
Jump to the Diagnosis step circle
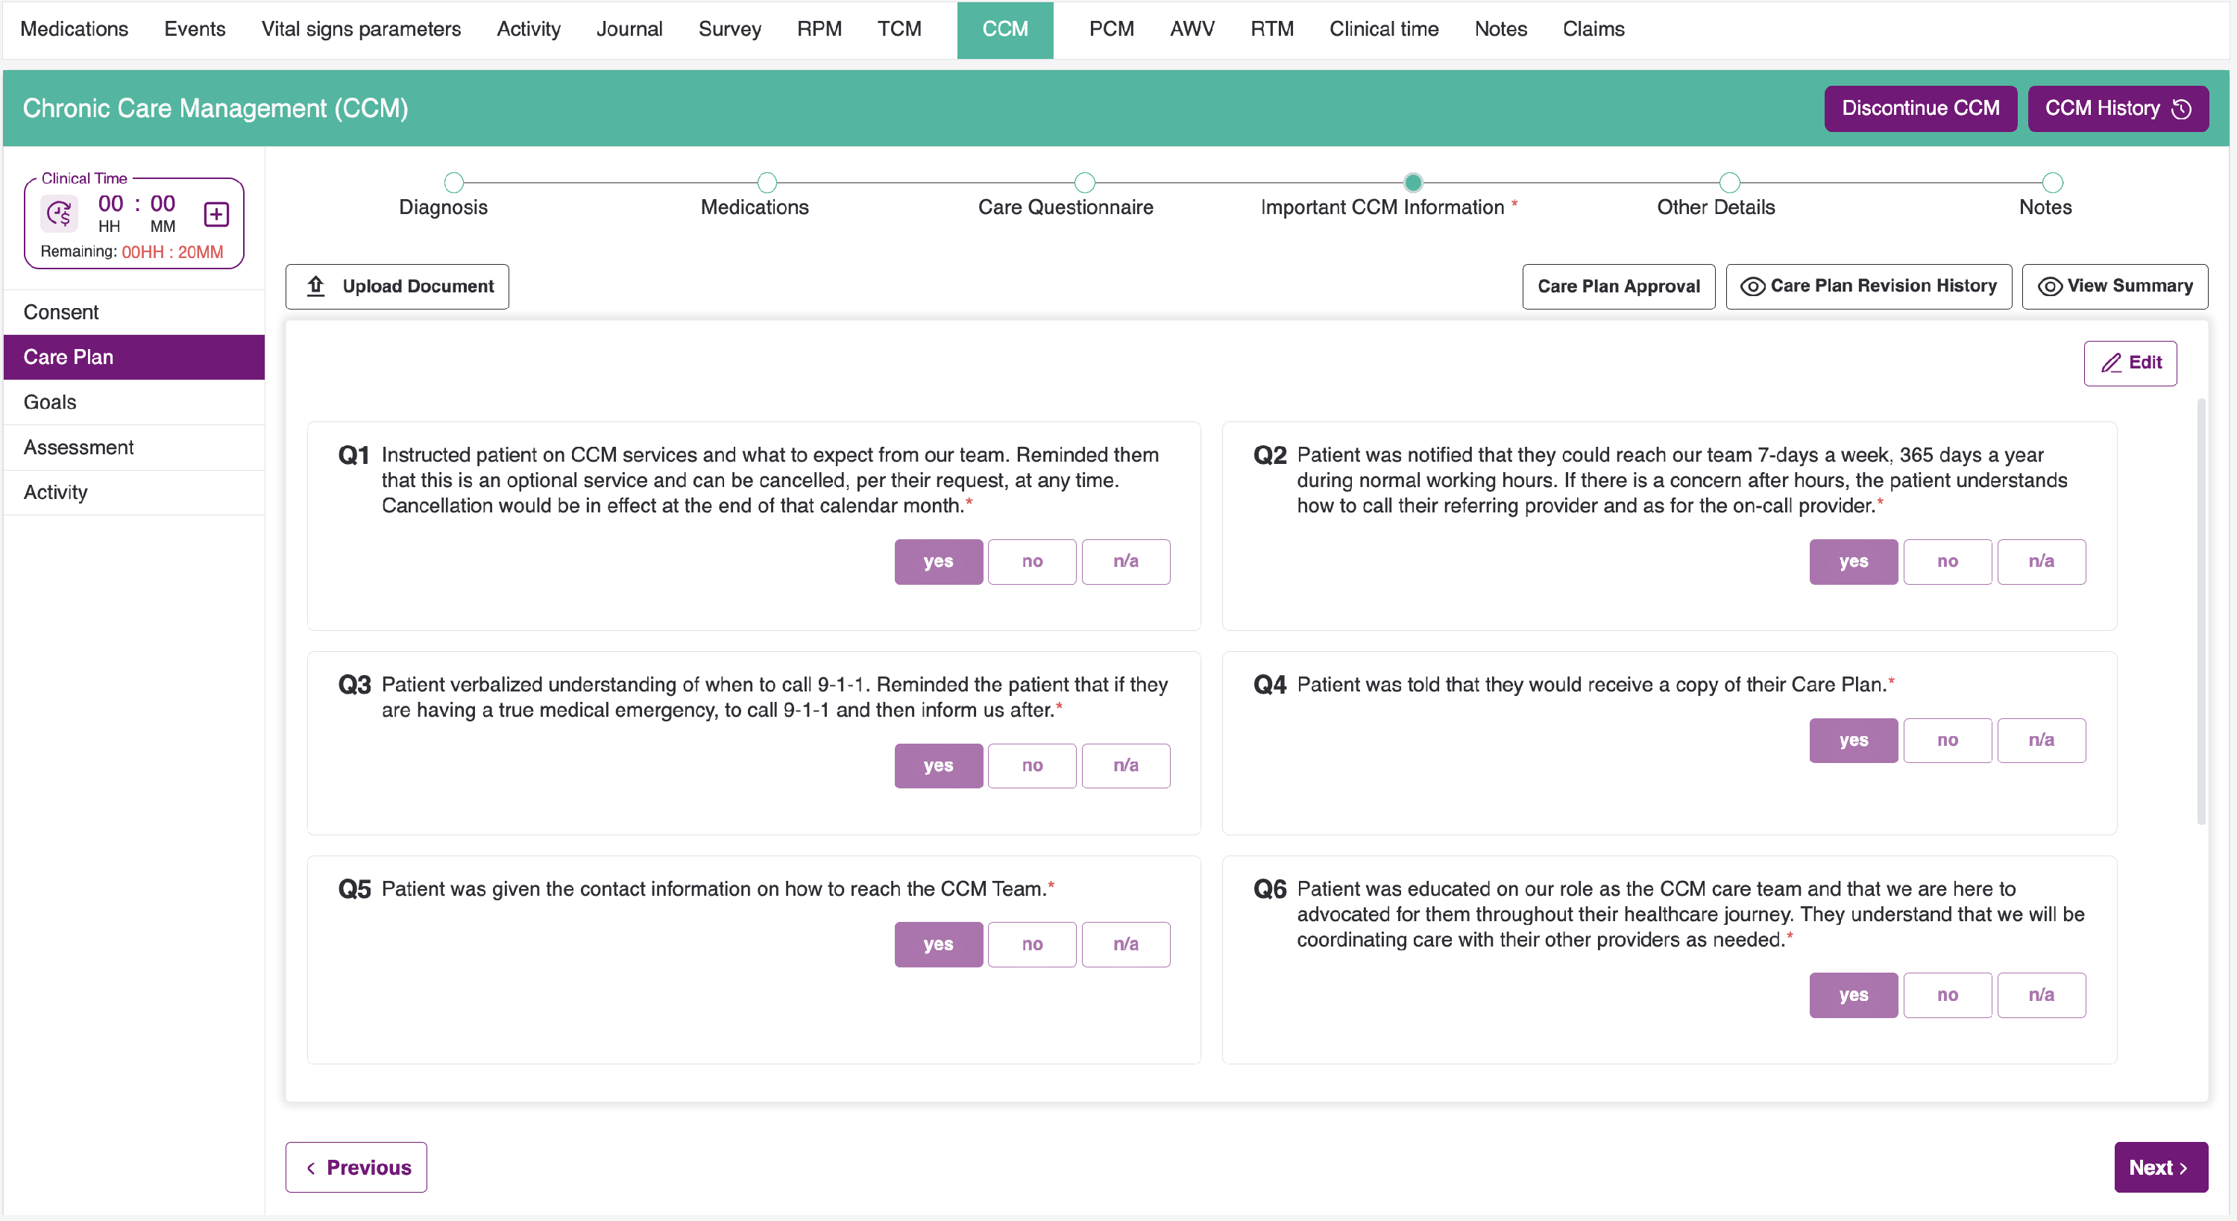[453, 183]
